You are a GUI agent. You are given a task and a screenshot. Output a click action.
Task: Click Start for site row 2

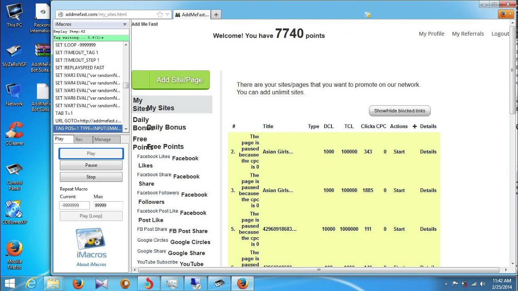coord(399,152)
